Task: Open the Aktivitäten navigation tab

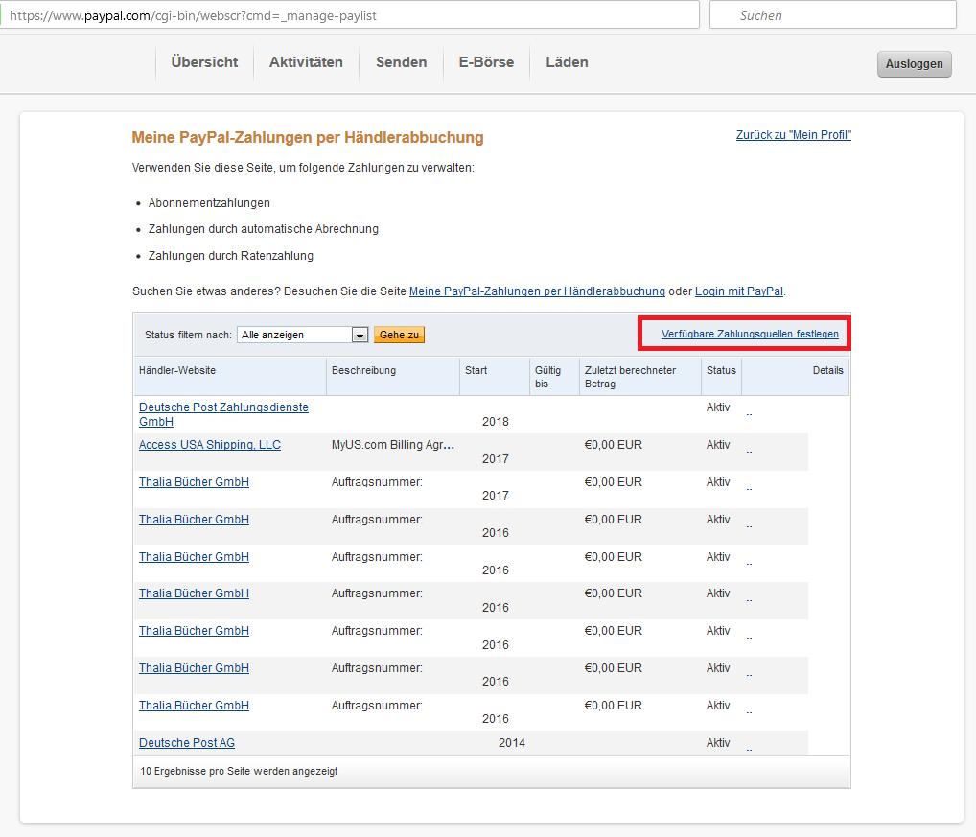Action: click(x=306, y=62)
